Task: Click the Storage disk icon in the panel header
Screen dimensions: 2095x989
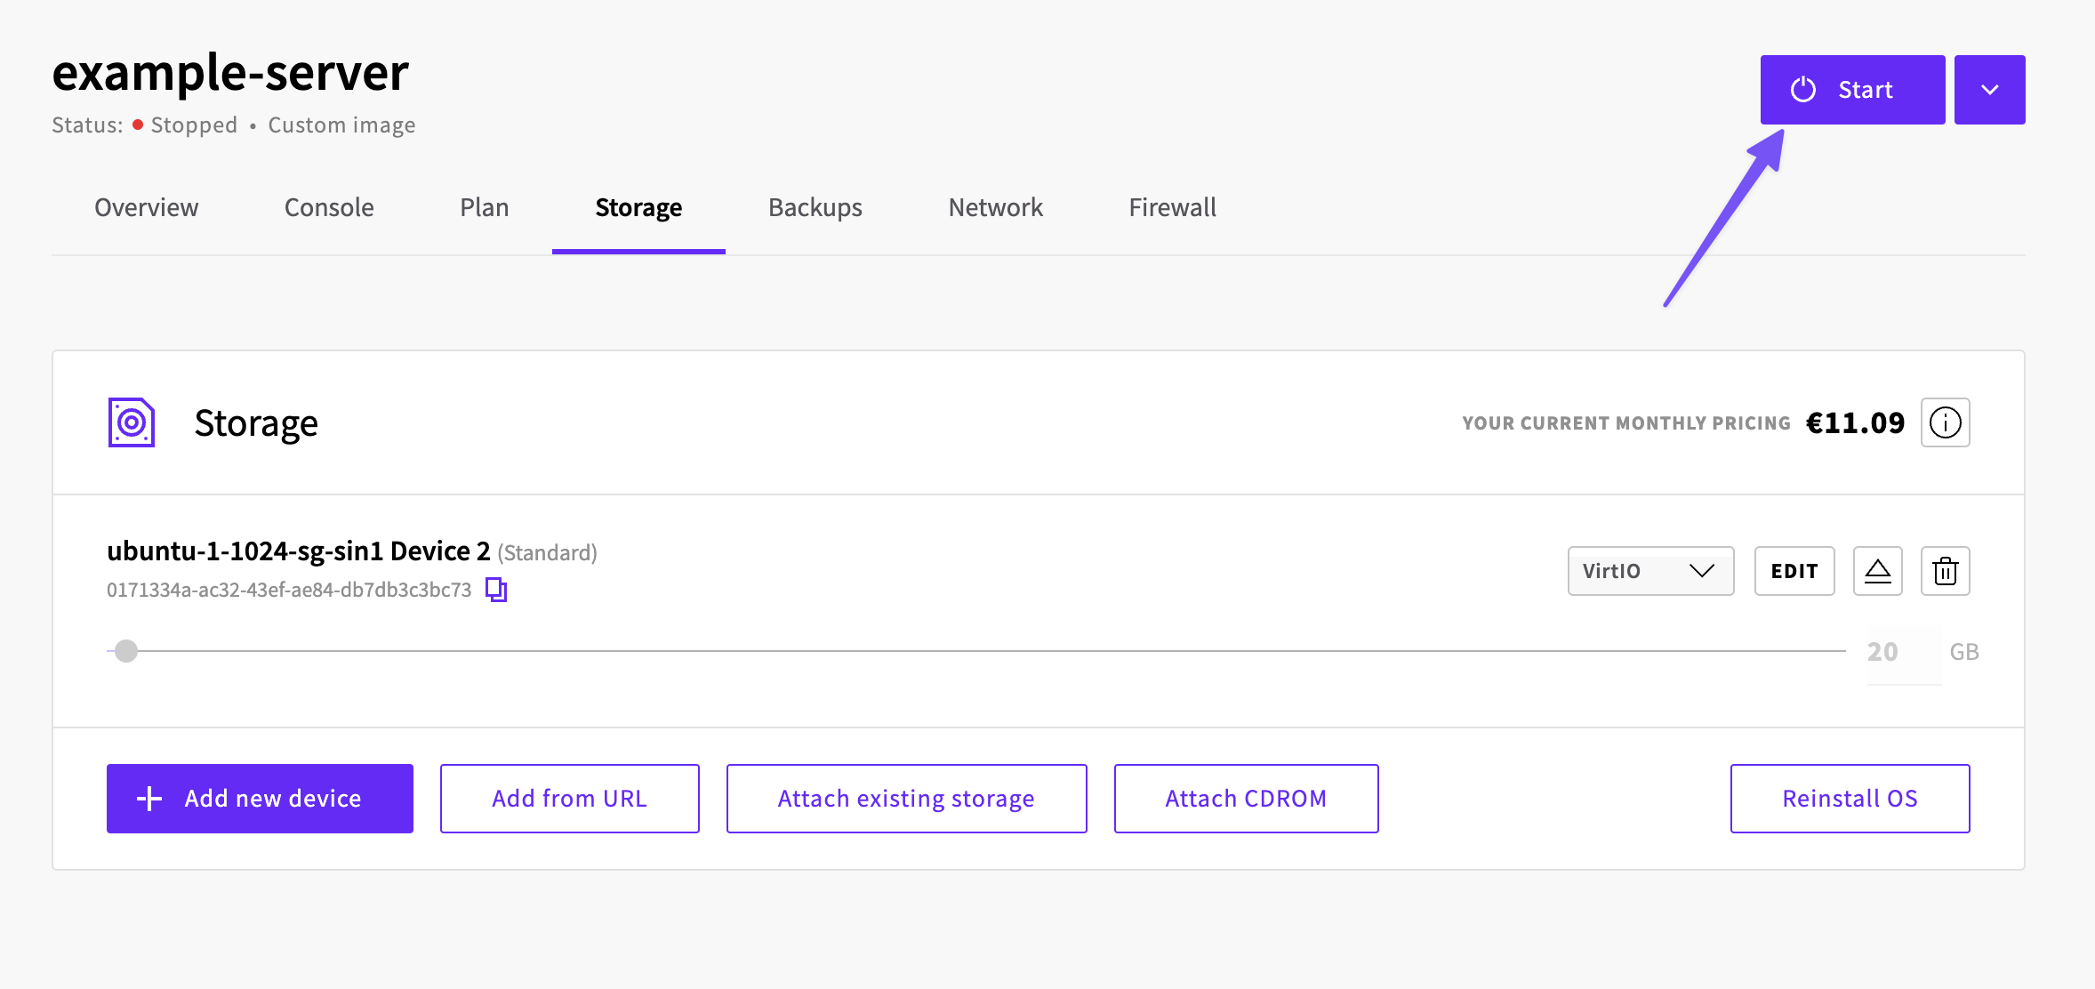Action: click(132, 422)
